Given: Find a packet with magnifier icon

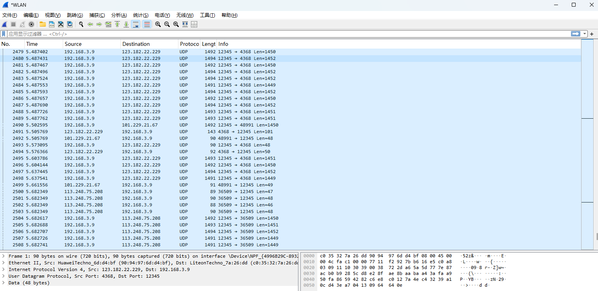Looking at the screenshot, I should coord(81,24).
